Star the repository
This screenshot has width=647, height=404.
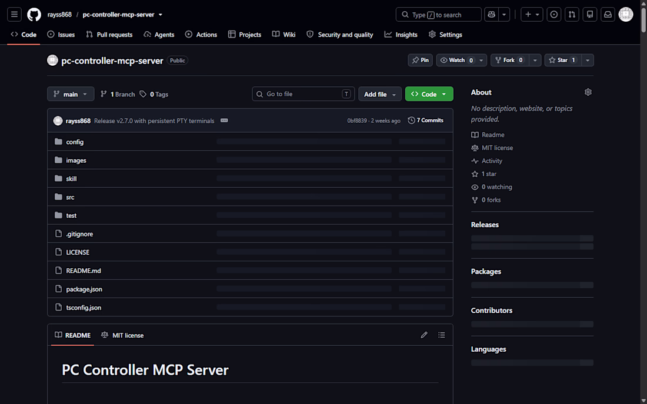tap(562, 60)
